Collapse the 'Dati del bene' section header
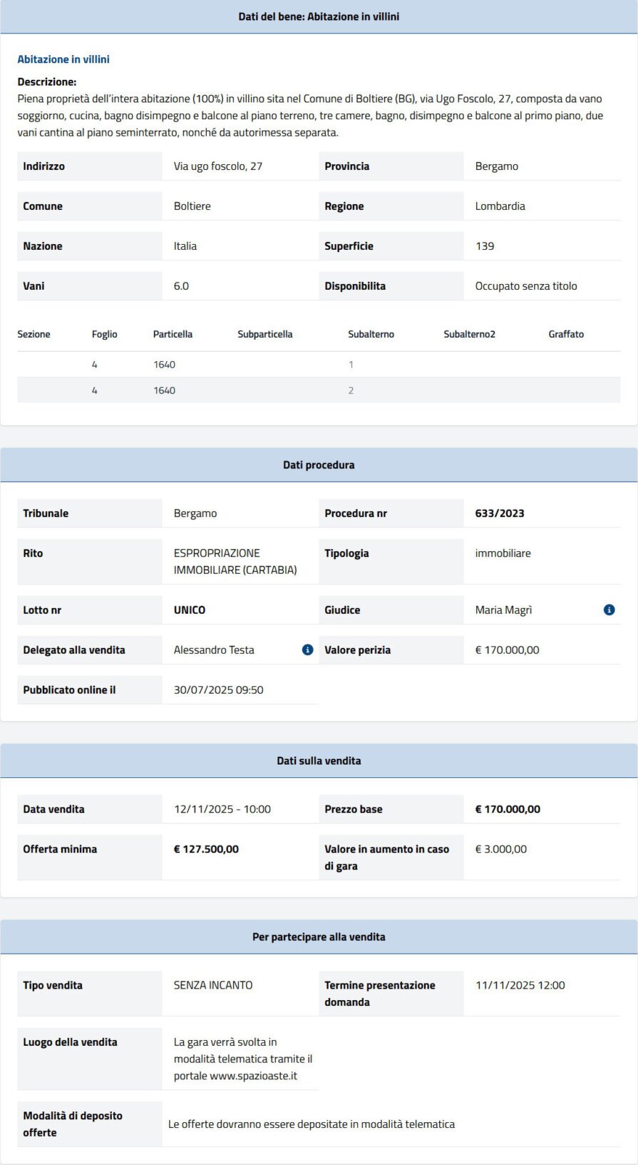 coord(319,16)
